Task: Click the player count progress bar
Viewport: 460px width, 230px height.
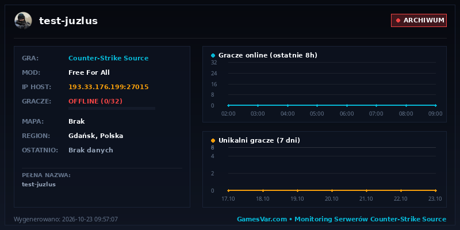Action: point(112,109)
